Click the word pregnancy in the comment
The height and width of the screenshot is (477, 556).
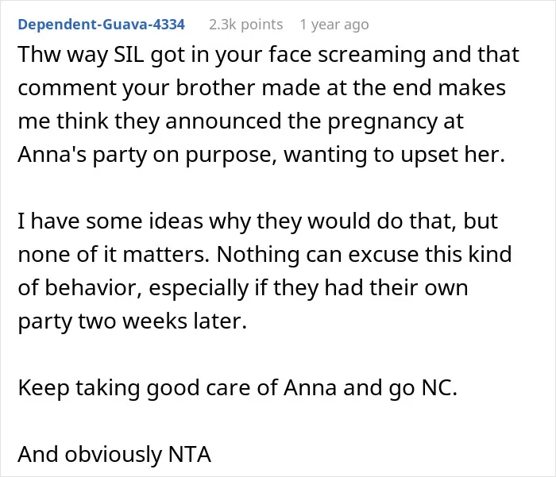tap(382, 121)
